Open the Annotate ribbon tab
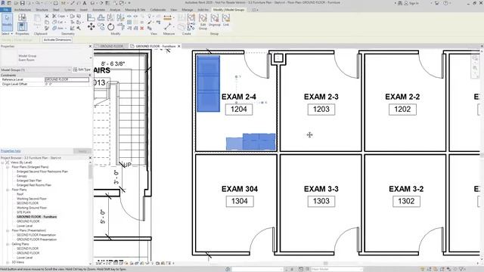 pyautogui.click(x=99, y=10)
